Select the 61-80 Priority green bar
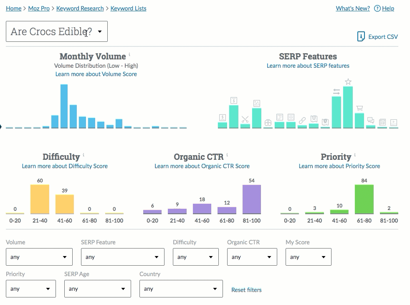 (364, 199)
